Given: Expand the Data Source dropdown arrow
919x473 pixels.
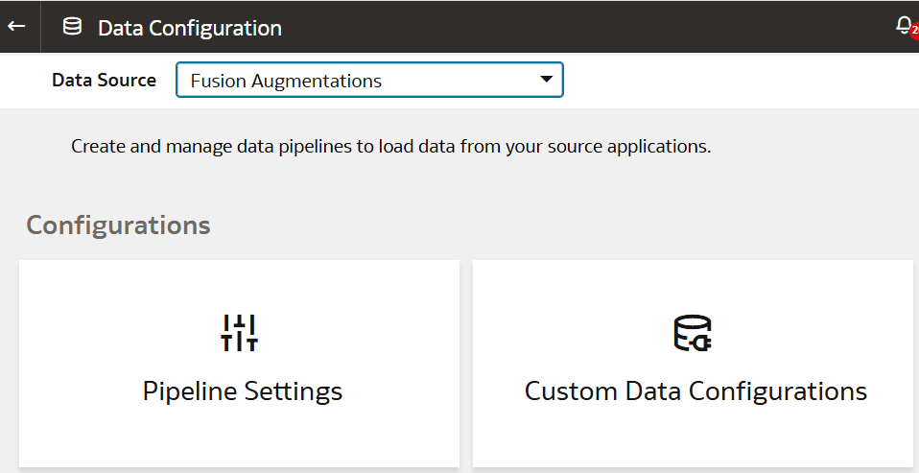Looking at the screenshot, I should click(546, 80).
